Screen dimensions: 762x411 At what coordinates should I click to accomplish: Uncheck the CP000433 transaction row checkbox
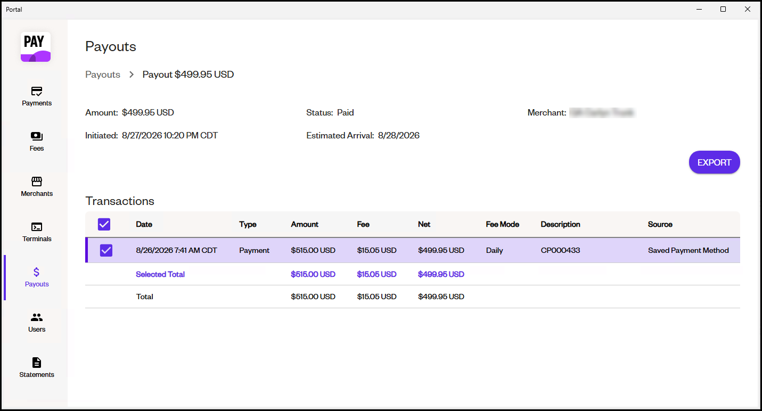point(106,250)
